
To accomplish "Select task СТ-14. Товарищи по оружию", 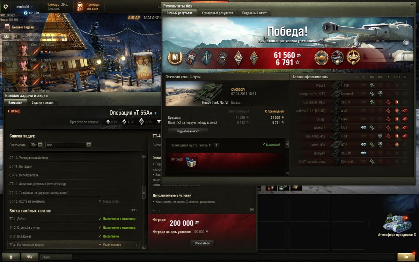I will (x=74, y=192).
